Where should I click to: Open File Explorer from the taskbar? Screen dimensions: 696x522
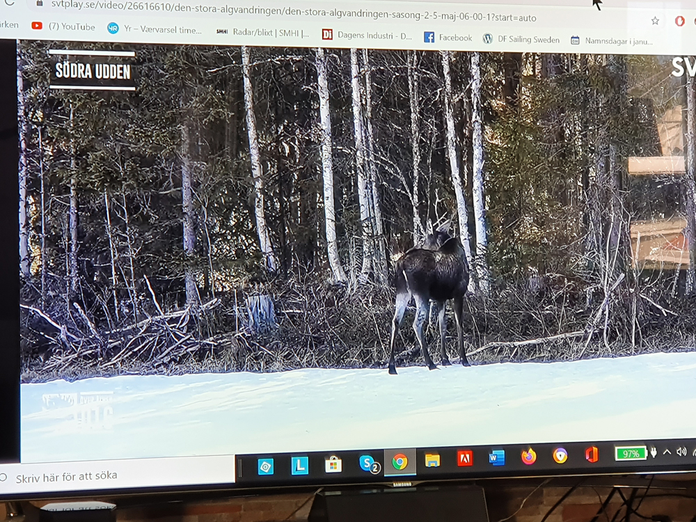(x=432, y=460)
